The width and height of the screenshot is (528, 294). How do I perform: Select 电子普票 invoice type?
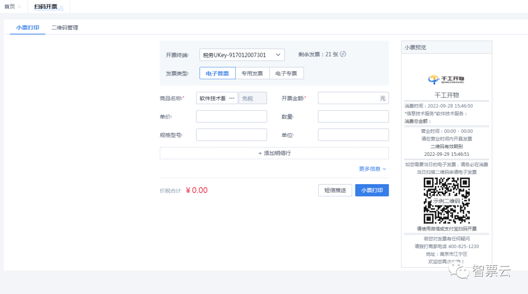[x=218, y=73]
